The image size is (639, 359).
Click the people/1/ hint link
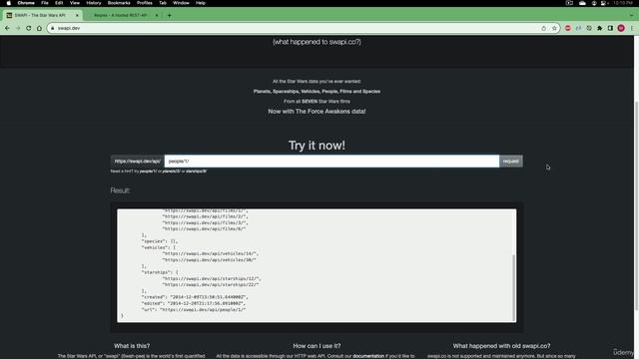149,172
